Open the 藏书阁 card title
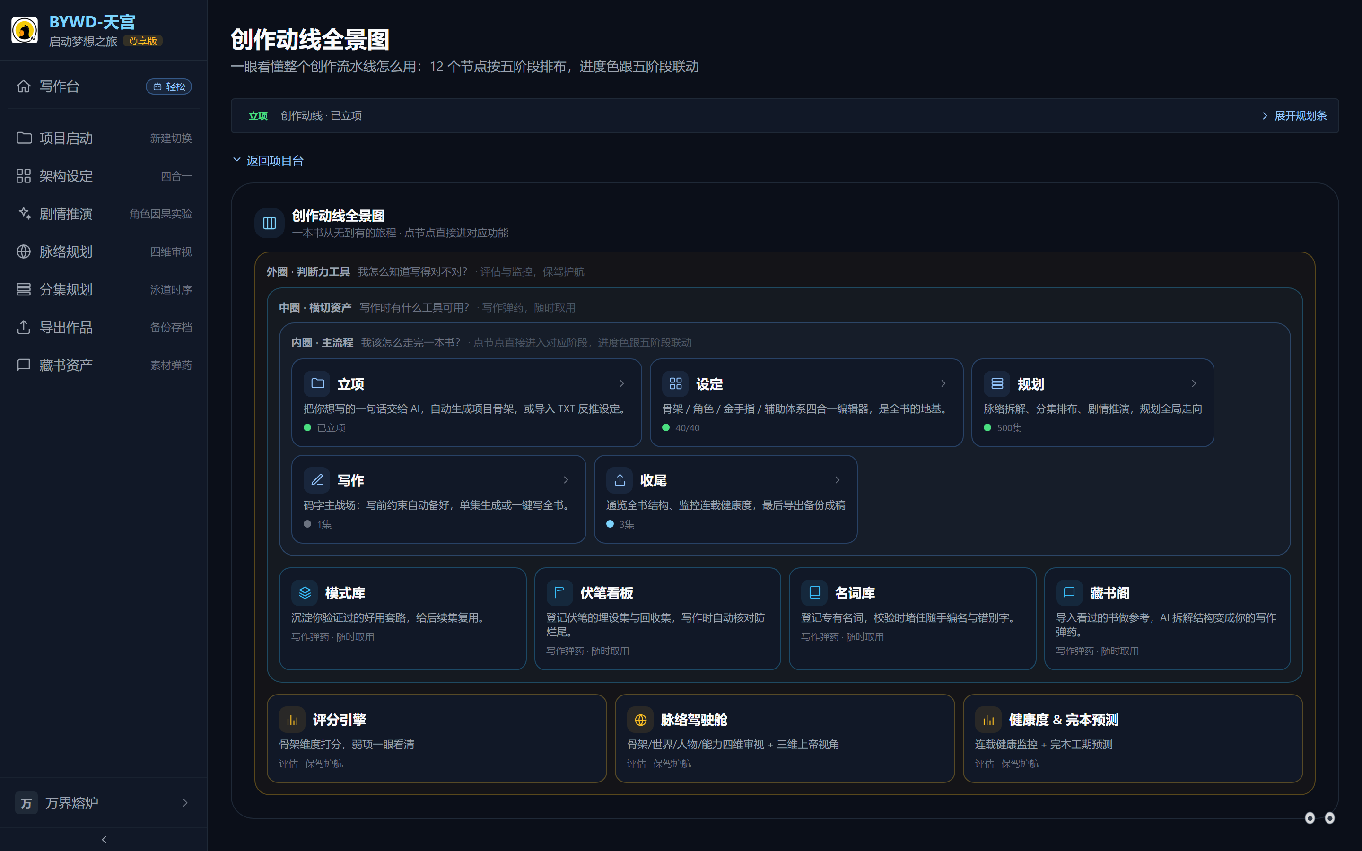Screen dimensions: 1362x851 [x=1109, y=593]
